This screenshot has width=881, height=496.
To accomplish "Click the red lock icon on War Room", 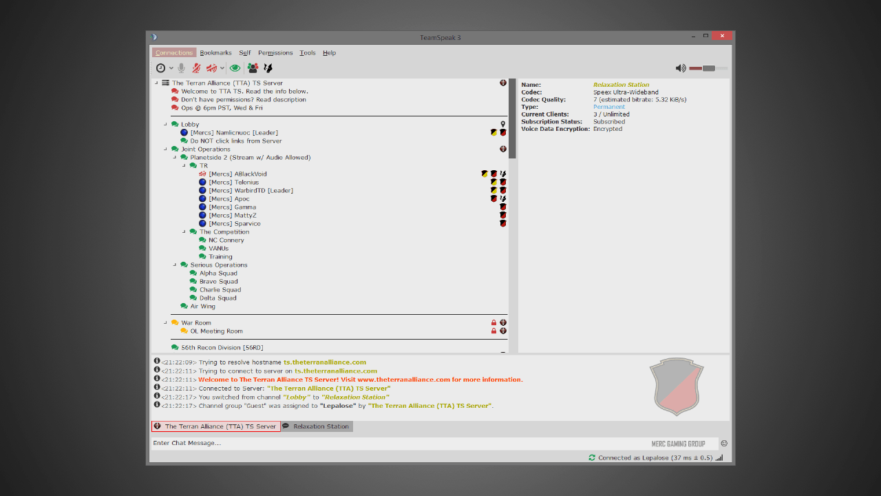I will (493, 322).
